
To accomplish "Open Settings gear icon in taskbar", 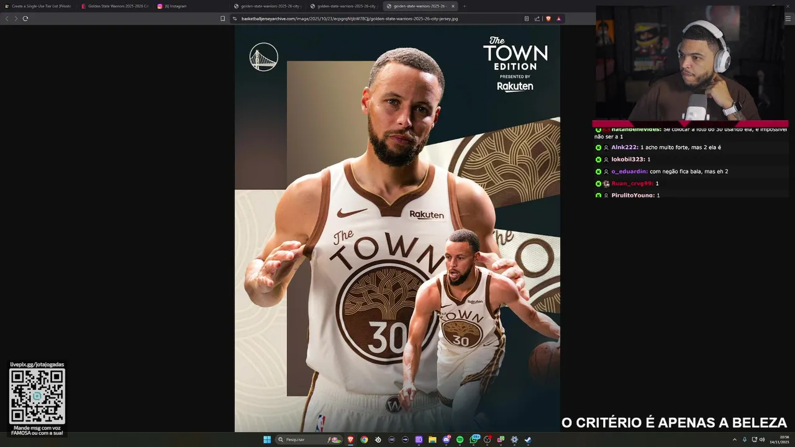I will pyautogui.click(x=514, y=440).
